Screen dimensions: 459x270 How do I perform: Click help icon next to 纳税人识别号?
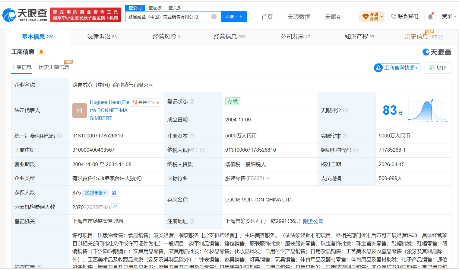pyautogui.click(x=202, y=150)
